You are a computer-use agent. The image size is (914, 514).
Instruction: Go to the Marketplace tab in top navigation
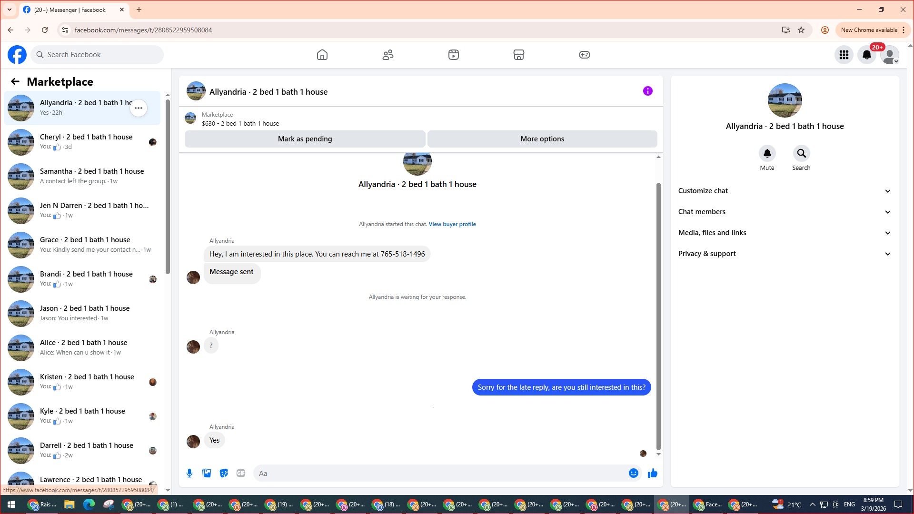point(518,55)
